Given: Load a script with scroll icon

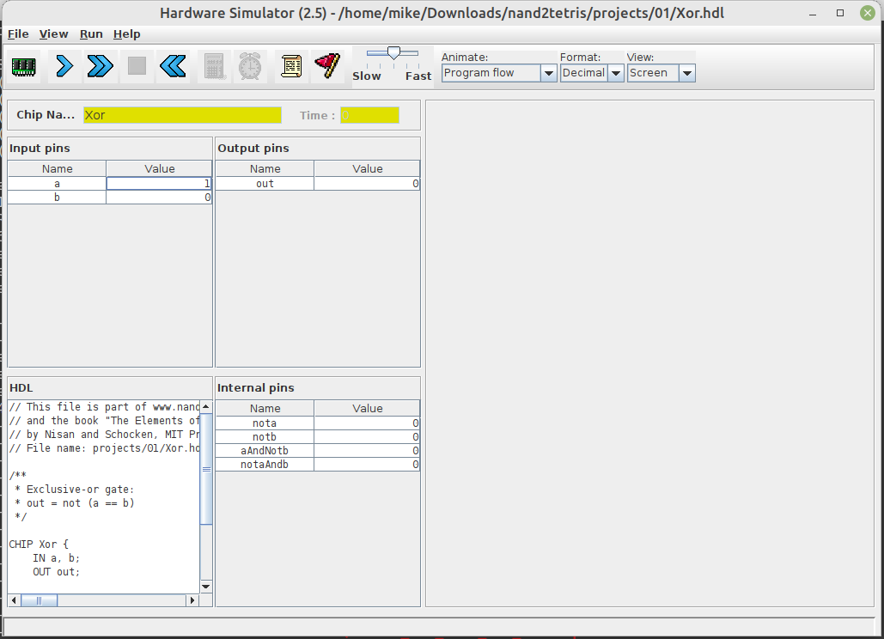Looking at the screenshot, I should coord(291,66).
